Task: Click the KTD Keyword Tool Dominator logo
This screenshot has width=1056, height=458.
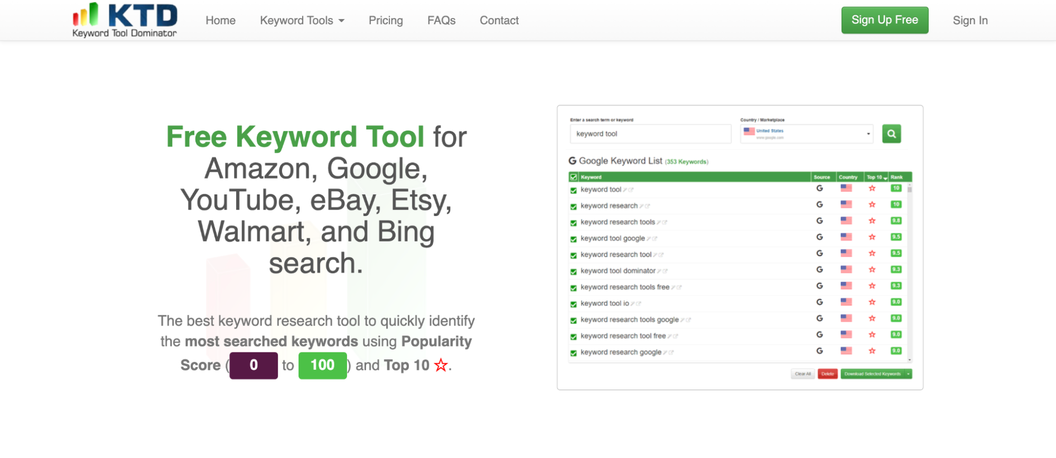Action: coord(125,20)
